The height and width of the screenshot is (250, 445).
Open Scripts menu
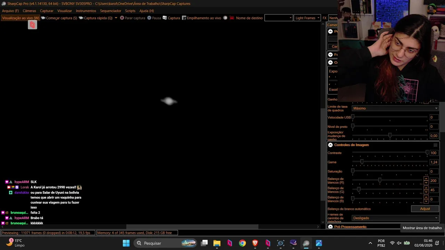click(x=130, y=11)
